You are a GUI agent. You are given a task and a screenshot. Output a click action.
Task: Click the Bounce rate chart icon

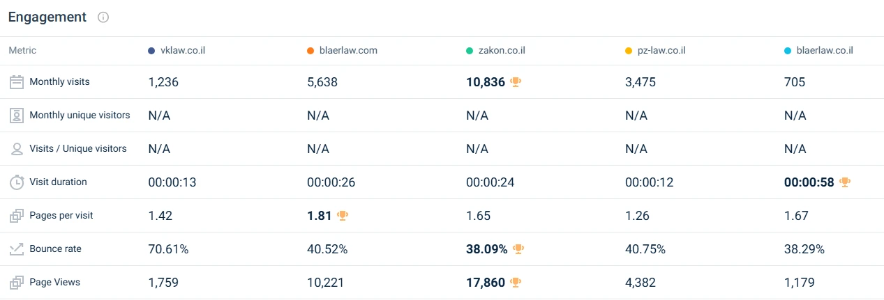17,249
